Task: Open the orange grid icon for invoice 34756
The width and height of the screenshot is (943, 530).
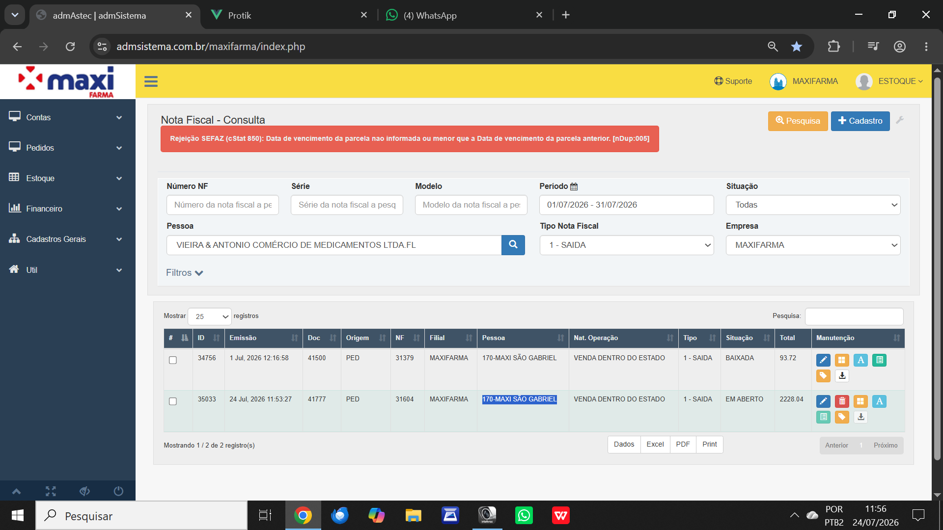Action: pos(842,360)
